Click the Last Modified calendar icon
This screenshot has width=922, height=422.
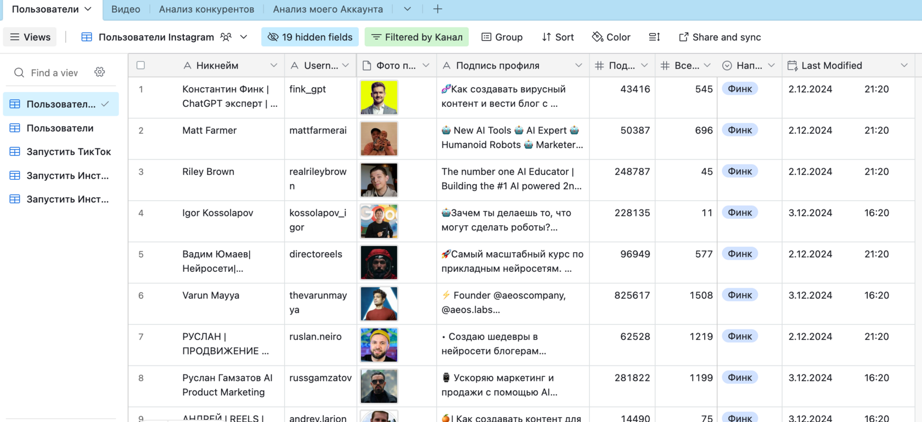click(792, 66)
